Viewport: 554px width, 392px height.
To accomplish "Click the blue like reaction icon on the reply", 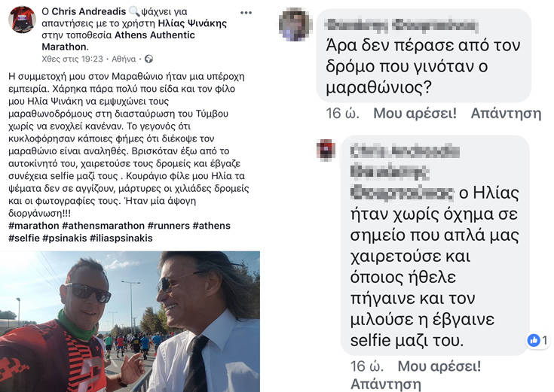I will click(533, 340).
